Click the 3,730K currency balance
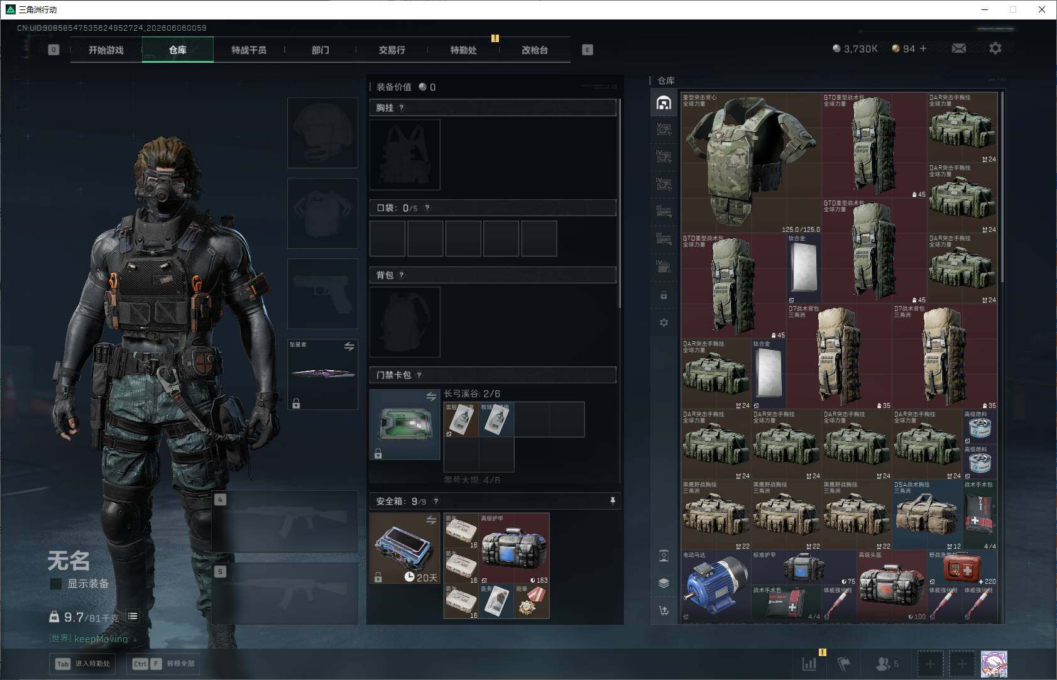1057x680 pixels. click(x=855, y=48)
